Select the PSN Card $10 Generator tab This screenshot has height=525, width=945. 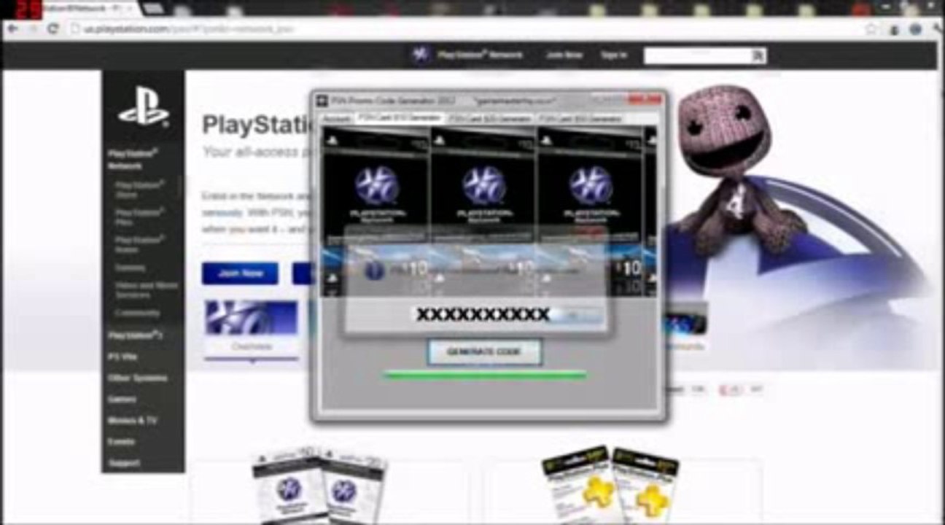point(400,118)
